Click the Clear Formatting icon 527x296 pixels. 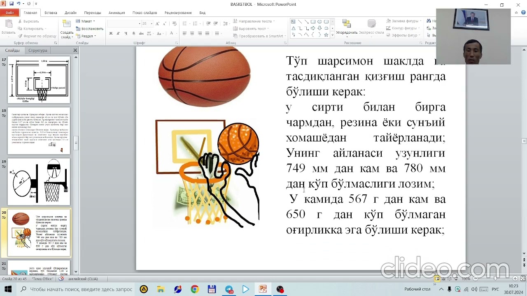(x=175, y=24)
